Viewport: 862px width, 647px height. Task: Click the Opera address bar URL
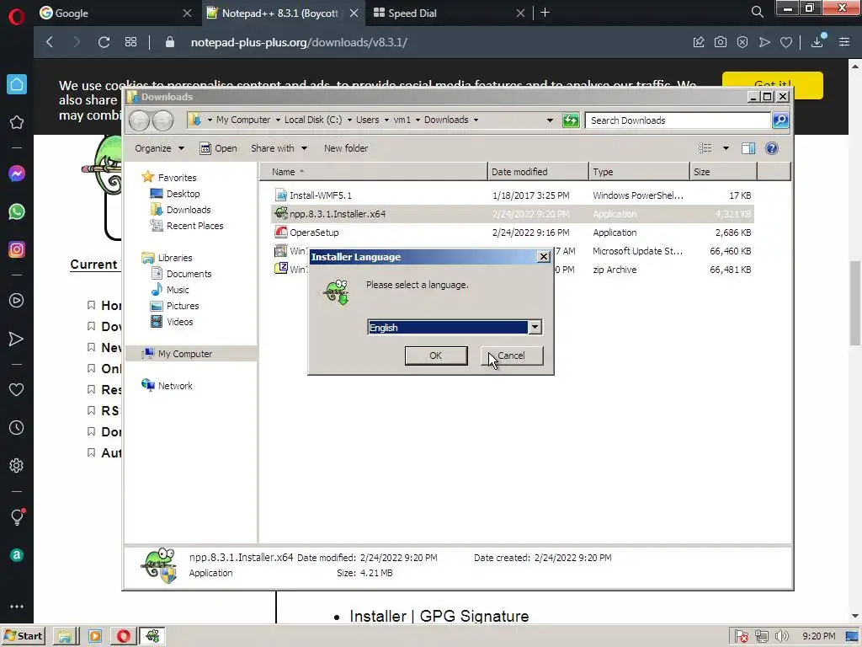coord(299,42)
